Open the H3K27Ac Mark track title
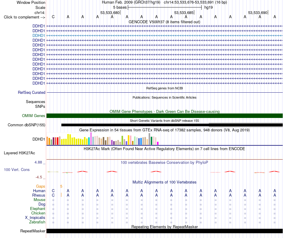This screenshot has height=238, width=283. 164,149
